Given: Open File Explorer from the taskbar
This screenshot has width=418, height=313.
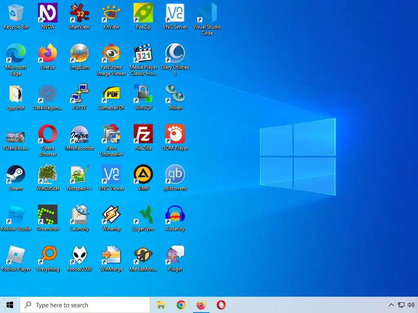Looking at the screenshot, I should coord(161,305).
